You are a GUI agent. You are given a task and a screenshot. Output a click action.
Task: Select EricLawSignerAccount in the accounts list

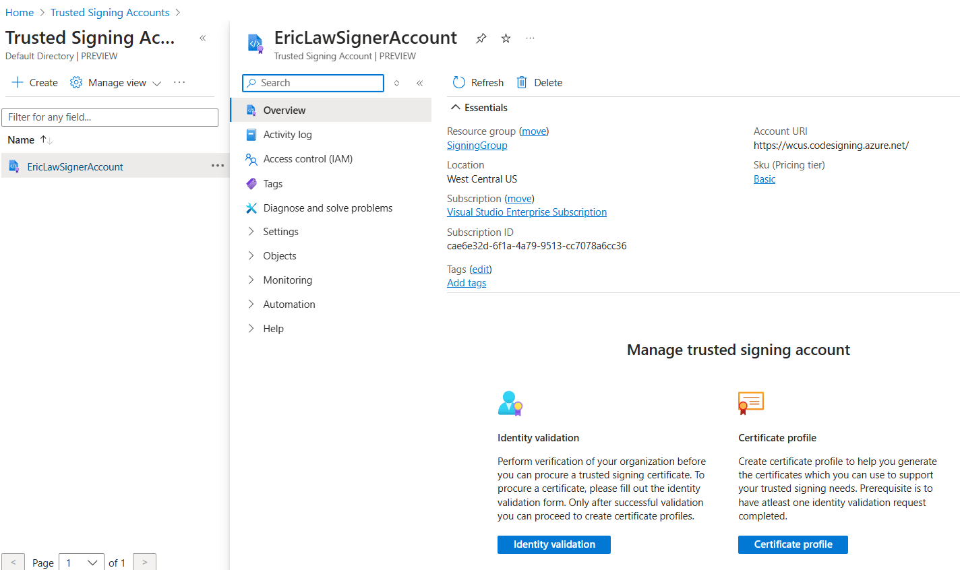[x=75, y=166]
